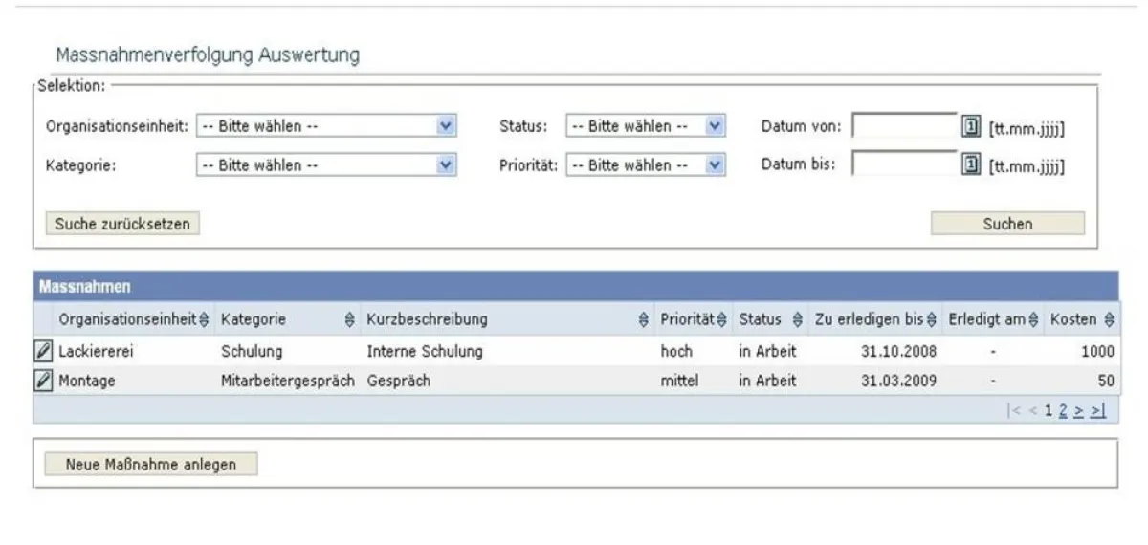The image size is (1148, 545).
Task: Open the Status filter dropdown
Action: coord(646,126)
